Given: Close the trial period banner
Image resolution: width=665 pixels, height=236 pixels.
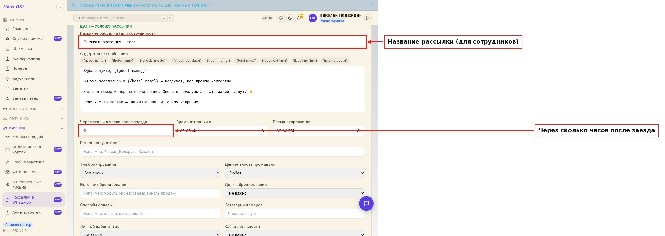Looking at the screenshot, I should click(372, 5).
